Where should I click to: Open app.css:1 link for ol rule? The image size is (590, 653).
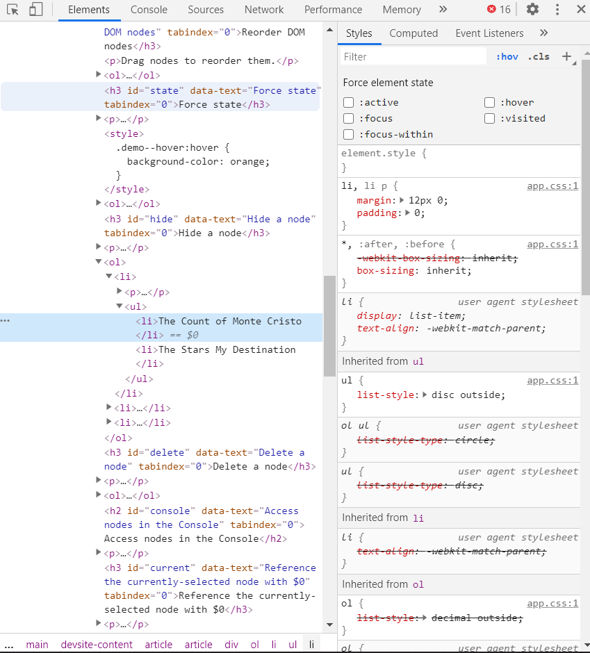point(552,604)
